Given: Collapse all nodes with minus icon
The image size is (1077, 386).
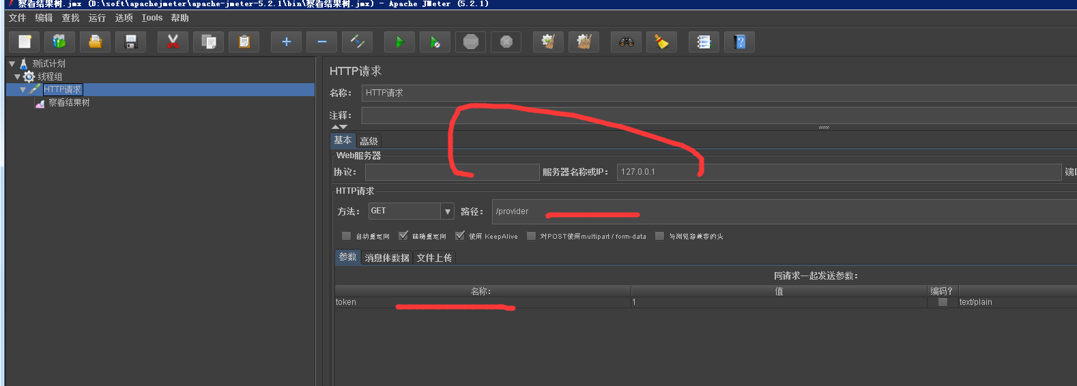Looking at the screenshot, I should pos(322,42).
